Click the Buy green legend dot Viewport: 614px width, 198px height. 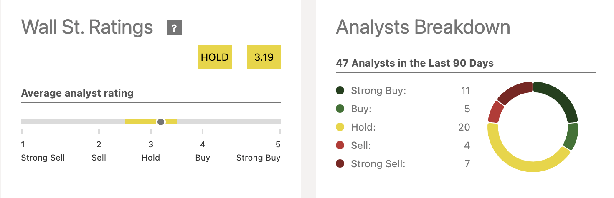point(340,109)
